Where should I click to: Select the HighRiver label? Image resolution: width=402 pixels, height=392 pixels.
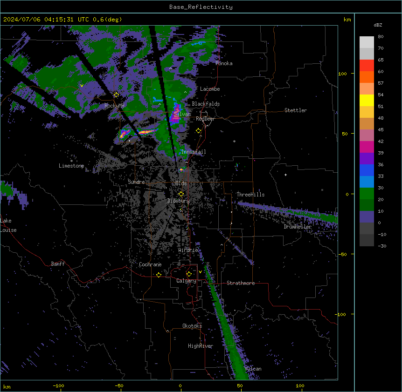pos(201,346)
